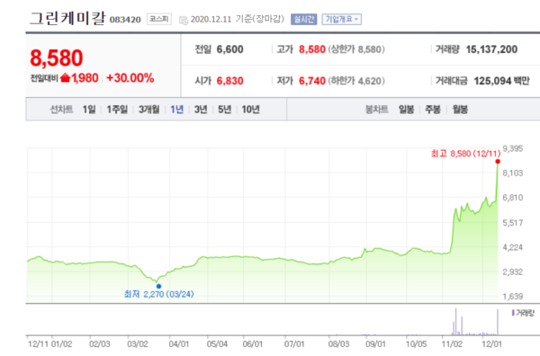Click the 상한가 8,580 text
The width and height of the screenshot is (540, 356).
(356, 49)
